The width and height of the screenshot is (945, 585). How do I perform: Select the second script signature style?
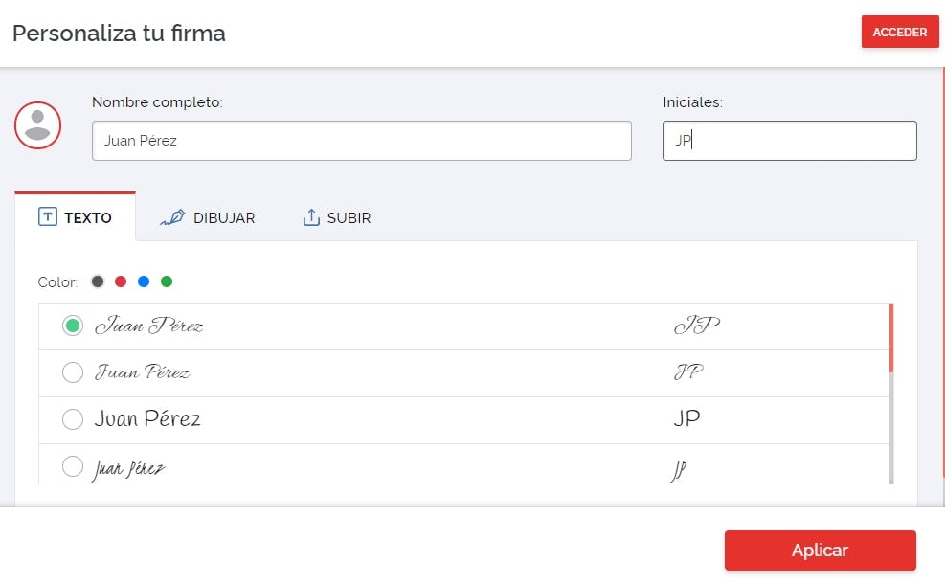coord(72,372)
